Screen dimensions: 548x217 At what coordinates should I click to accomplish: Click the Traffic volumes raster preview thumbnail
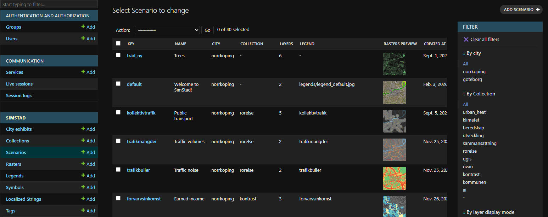(x=394, y=150)
